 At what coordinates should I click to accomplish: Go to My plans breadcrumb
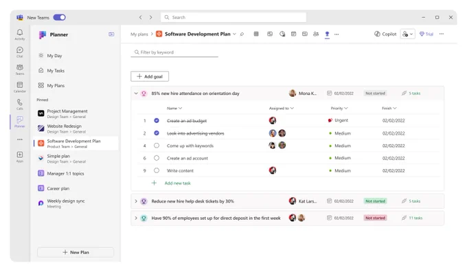pyautogui.click(x=139, y=34)
